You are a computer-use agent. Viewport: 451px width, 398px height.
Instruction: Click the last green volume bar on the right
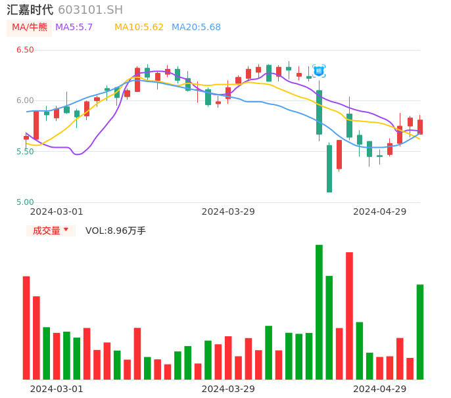tap(420, 332)
